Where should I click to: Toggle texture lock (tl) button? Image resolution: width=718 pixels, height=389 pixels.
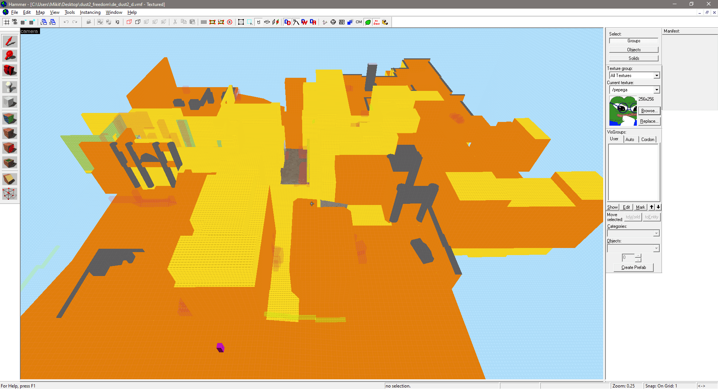point(258,22)
